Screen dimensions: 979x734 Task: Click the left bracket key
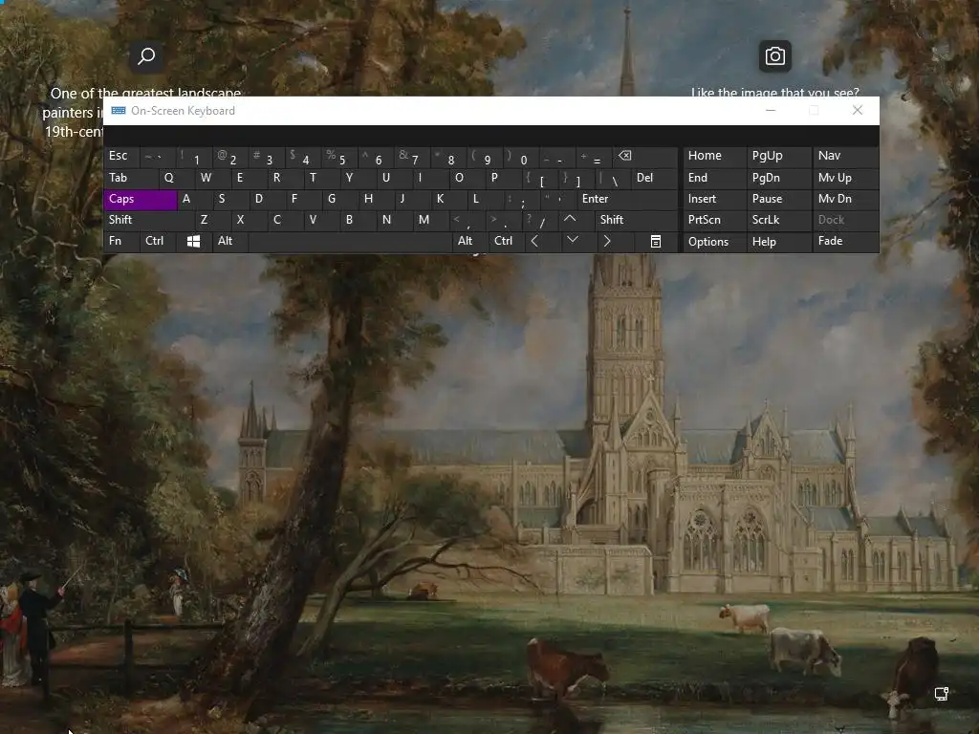(539, 179)
